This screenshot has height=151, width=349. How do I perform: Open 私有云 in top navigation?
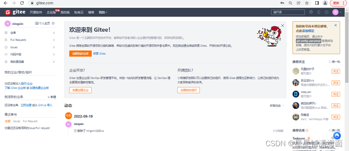pyautogui.click(x=79, y=12)
